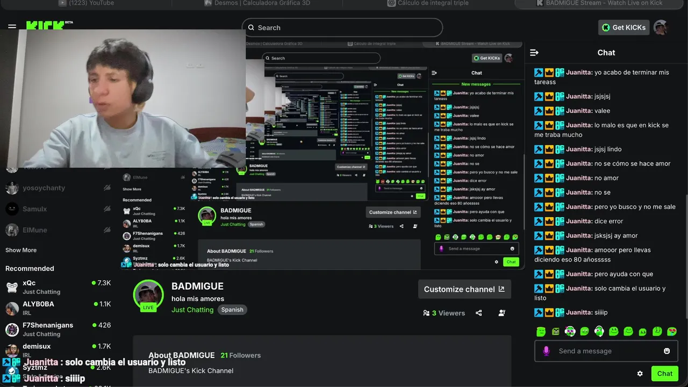Screen dimensions: 688x387
Task: Click the 'BADMIGUE's Kick Channel' description text
Action: click(191, 370)
